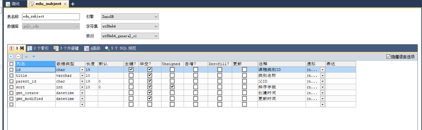Open the 字符集 utf8mb4 dropdown
Image resolution: width=422 pixels, height=130 pixels.
130,26
